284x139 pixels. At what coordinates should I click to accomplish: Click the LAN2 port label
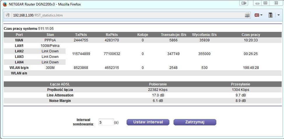19,51
